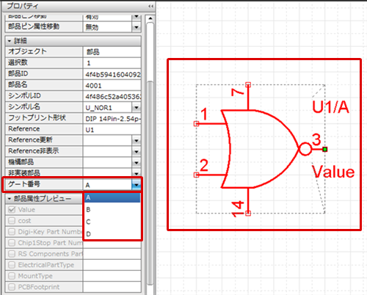
Task: Click the green pin 3 endpoint marker
Action: pos(324,149)
